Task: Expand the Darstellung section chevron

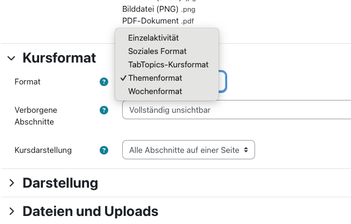Action: (12, 183)
